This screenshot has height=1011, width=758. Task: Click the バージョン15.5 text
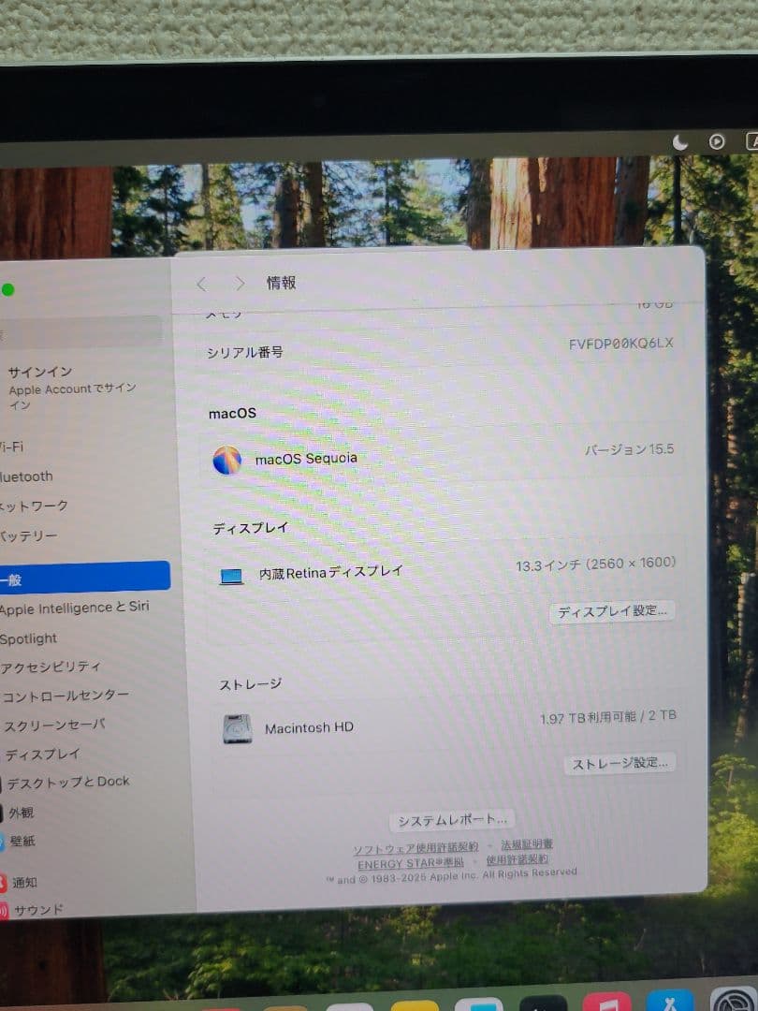pyautogui.click(x=629, y=449)
